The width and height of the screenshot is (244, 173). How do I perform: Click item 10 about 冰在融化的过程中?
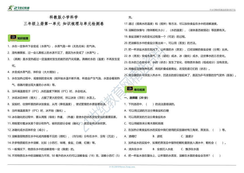62,117
